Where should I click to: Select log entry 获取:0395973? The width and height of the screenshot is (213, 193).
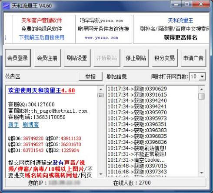coord(137,118)
